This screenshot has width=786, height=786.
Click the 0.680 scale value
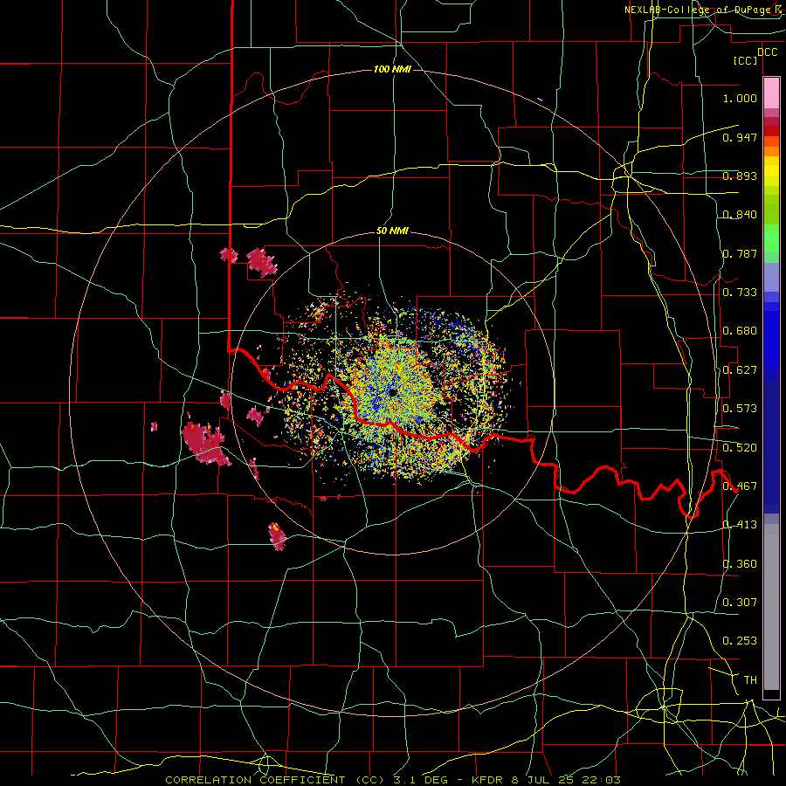point(740,330)
